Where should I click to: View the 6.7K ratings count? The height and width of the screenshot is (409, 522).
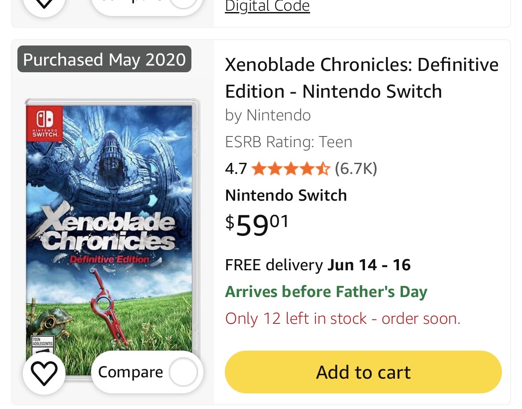click(356, 169)
